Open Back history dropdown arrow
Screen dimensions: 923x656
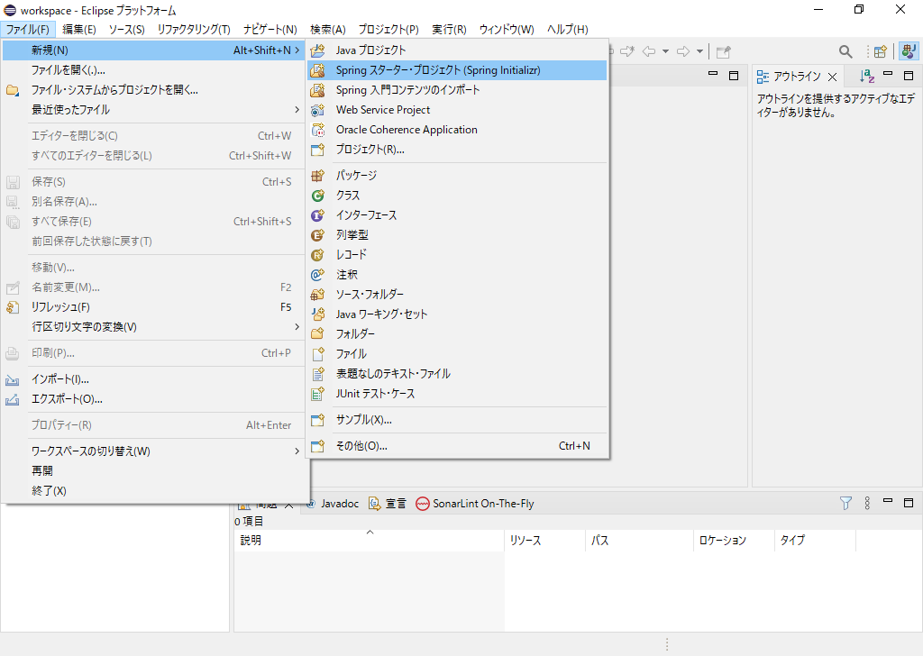(x=665, y=51)
